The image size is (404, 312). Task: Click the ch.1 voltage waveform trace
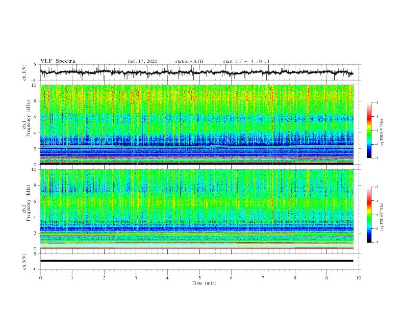coord(196,72)
